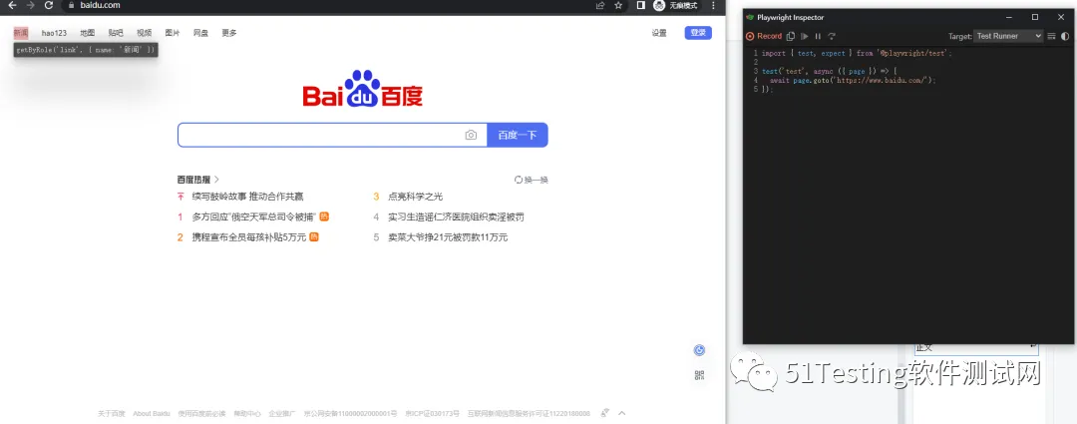Image resolution: width=1077 pixels, height=424 pixels.
Task: Reload the Baidu page
Action: pos(49,5)
